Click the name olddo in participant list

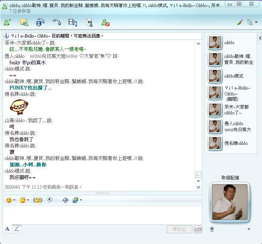229,43
